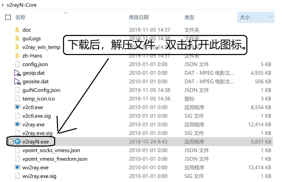Click the v2ctl.exe.sig file icon
The height and width of the screenshot is (182, 285).
point(17,116)
